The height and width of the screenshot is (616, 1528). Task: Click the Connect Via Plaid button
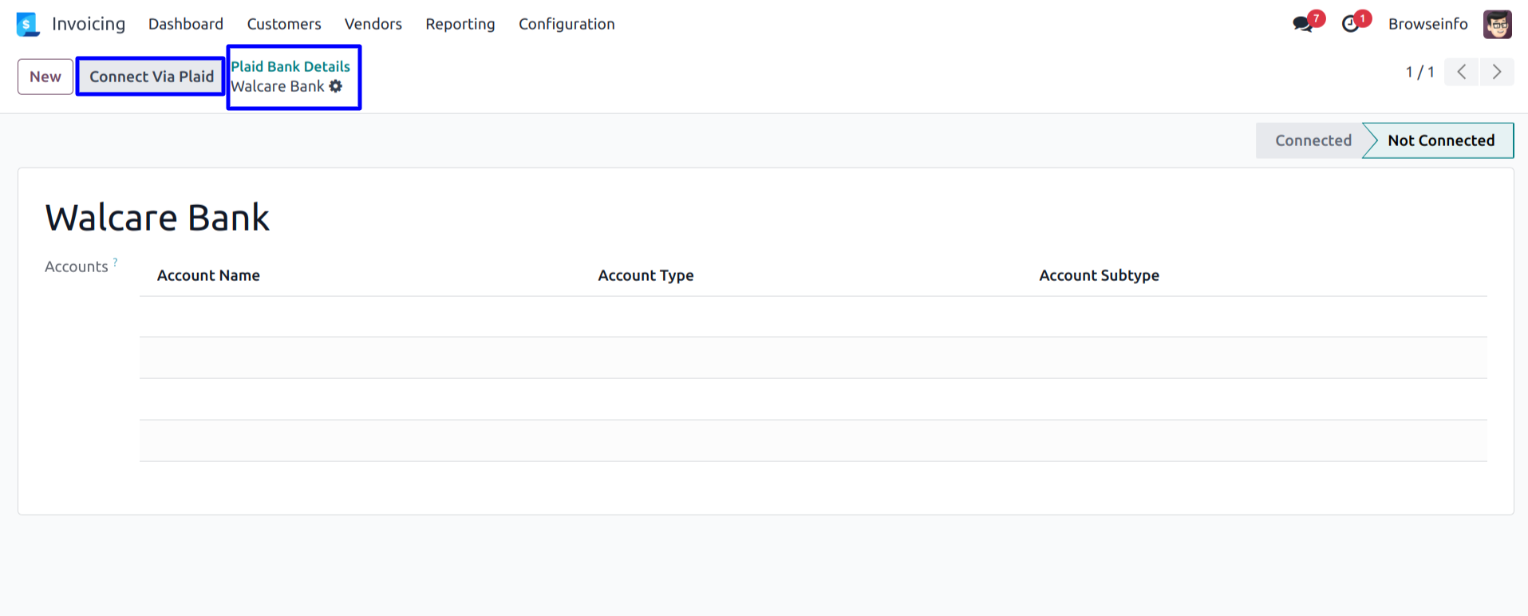click(151, 77)
